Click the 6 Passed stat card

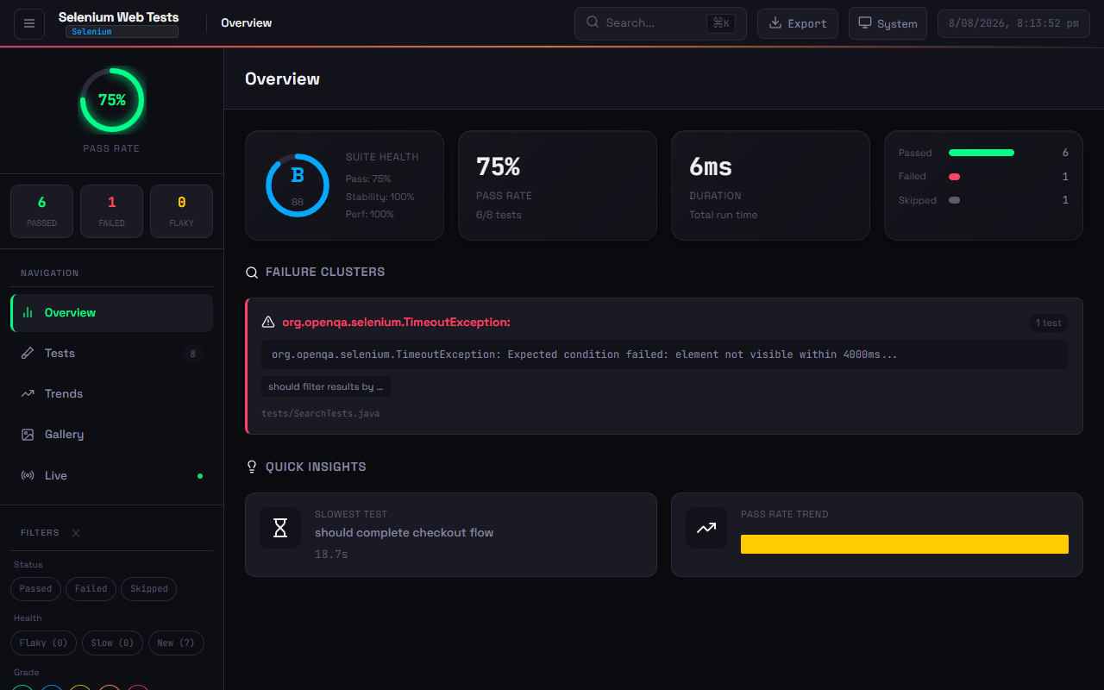[x=41, y=211]
